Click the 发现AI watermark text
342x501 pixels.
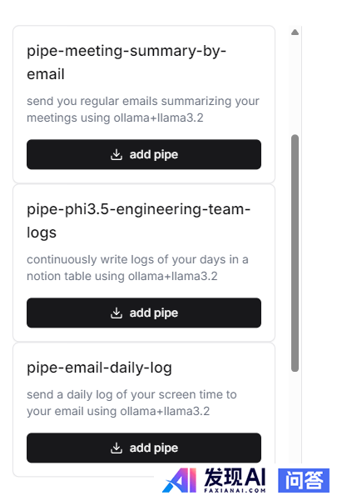pyautogui.click(x=235, y=478)
